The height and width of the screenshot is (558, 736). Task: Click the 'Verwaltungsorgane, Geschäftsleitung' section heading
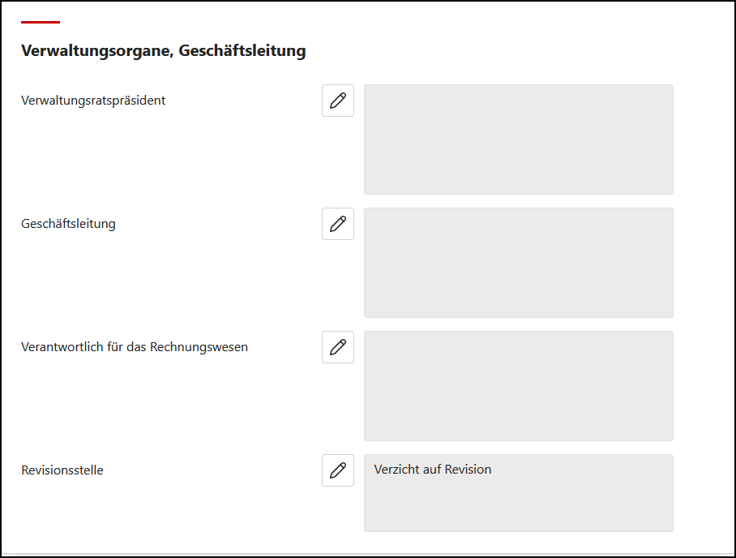pyautogui.click(x=163, y=50)
